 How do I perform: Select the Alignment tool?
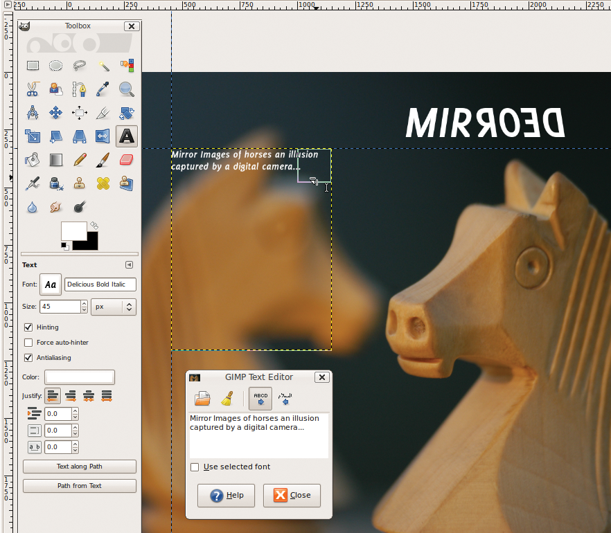[x=80, y=113]
